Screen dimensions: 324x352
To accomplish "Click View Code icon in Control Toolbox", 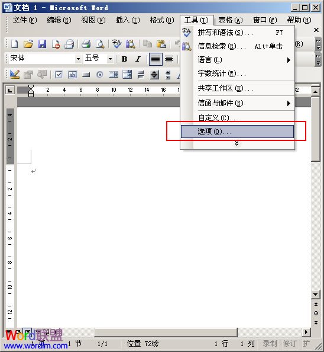I will (x=42, y=75).
